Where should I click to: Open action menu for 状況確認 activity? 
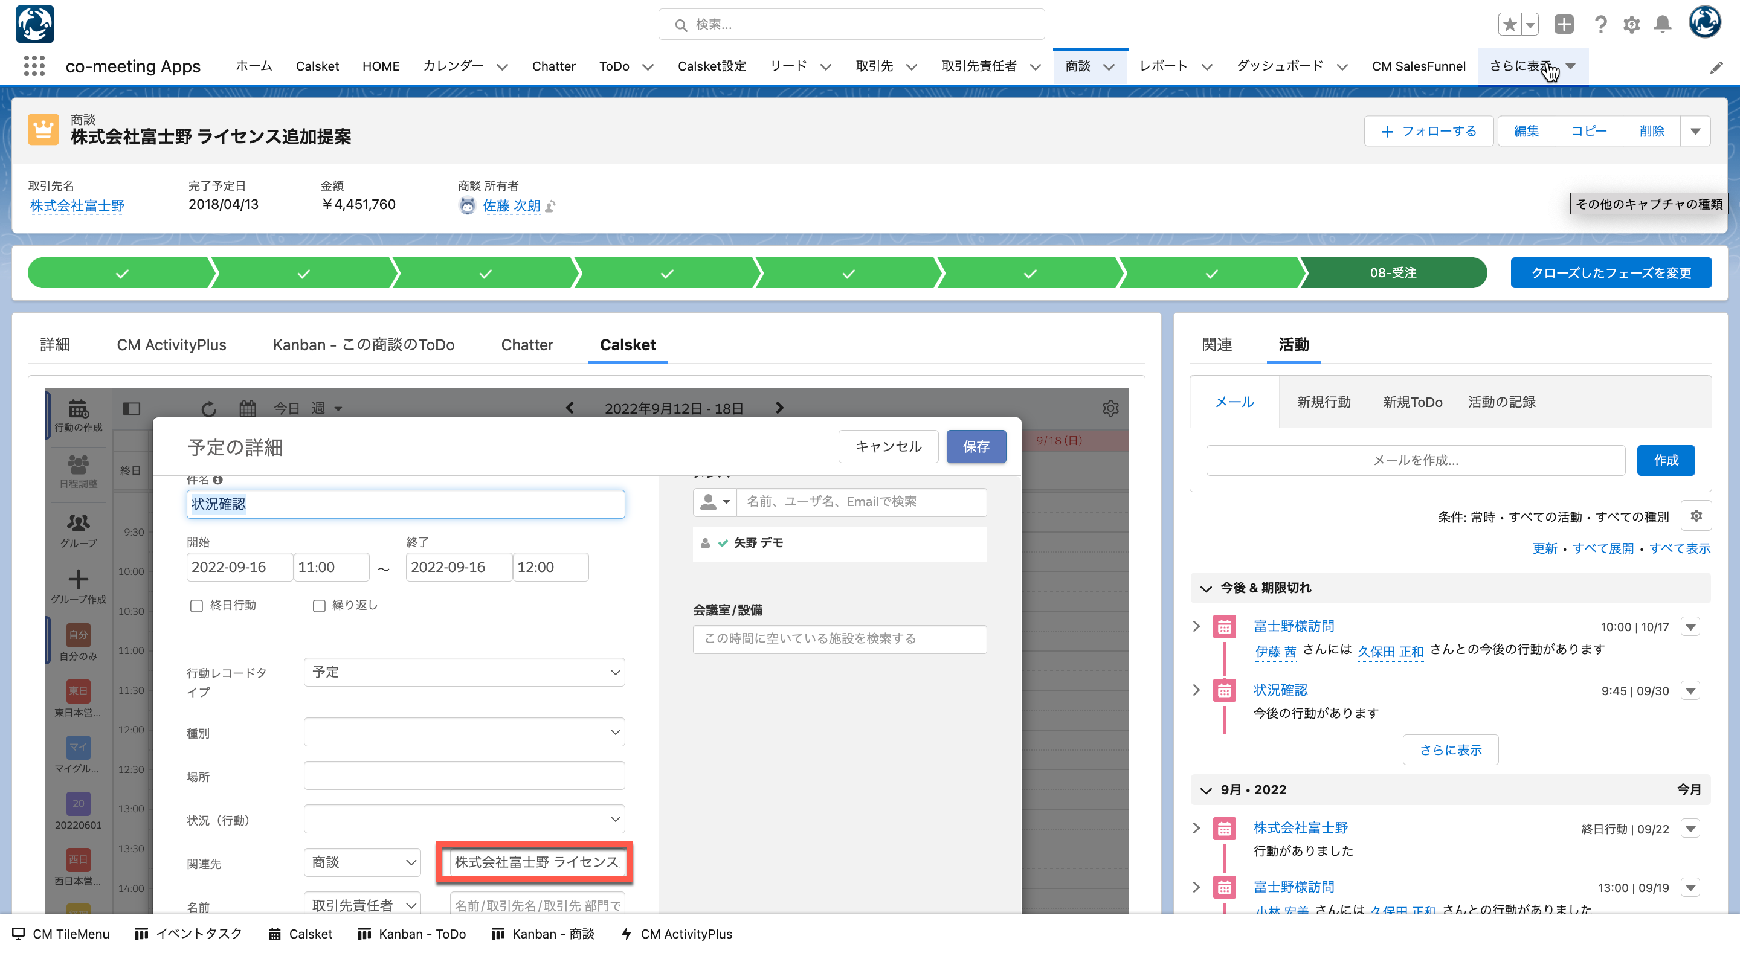click(1690, 690)
